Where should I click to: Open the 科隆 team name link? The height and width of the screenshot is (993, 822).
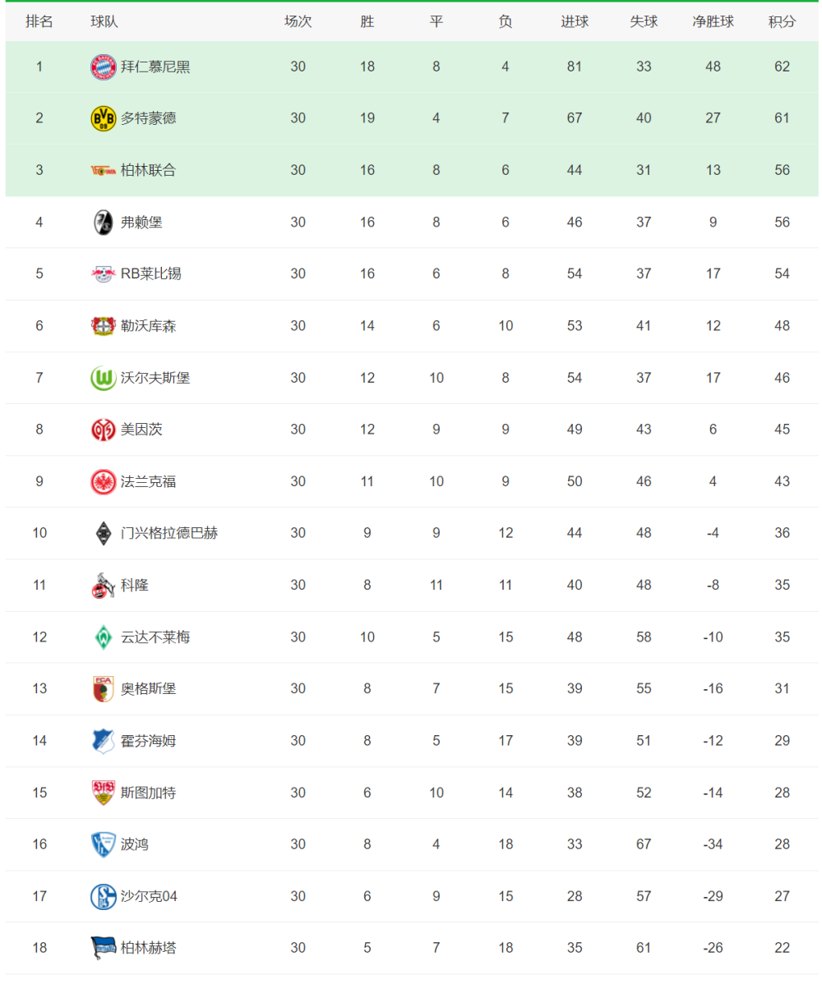click(135, 585)
